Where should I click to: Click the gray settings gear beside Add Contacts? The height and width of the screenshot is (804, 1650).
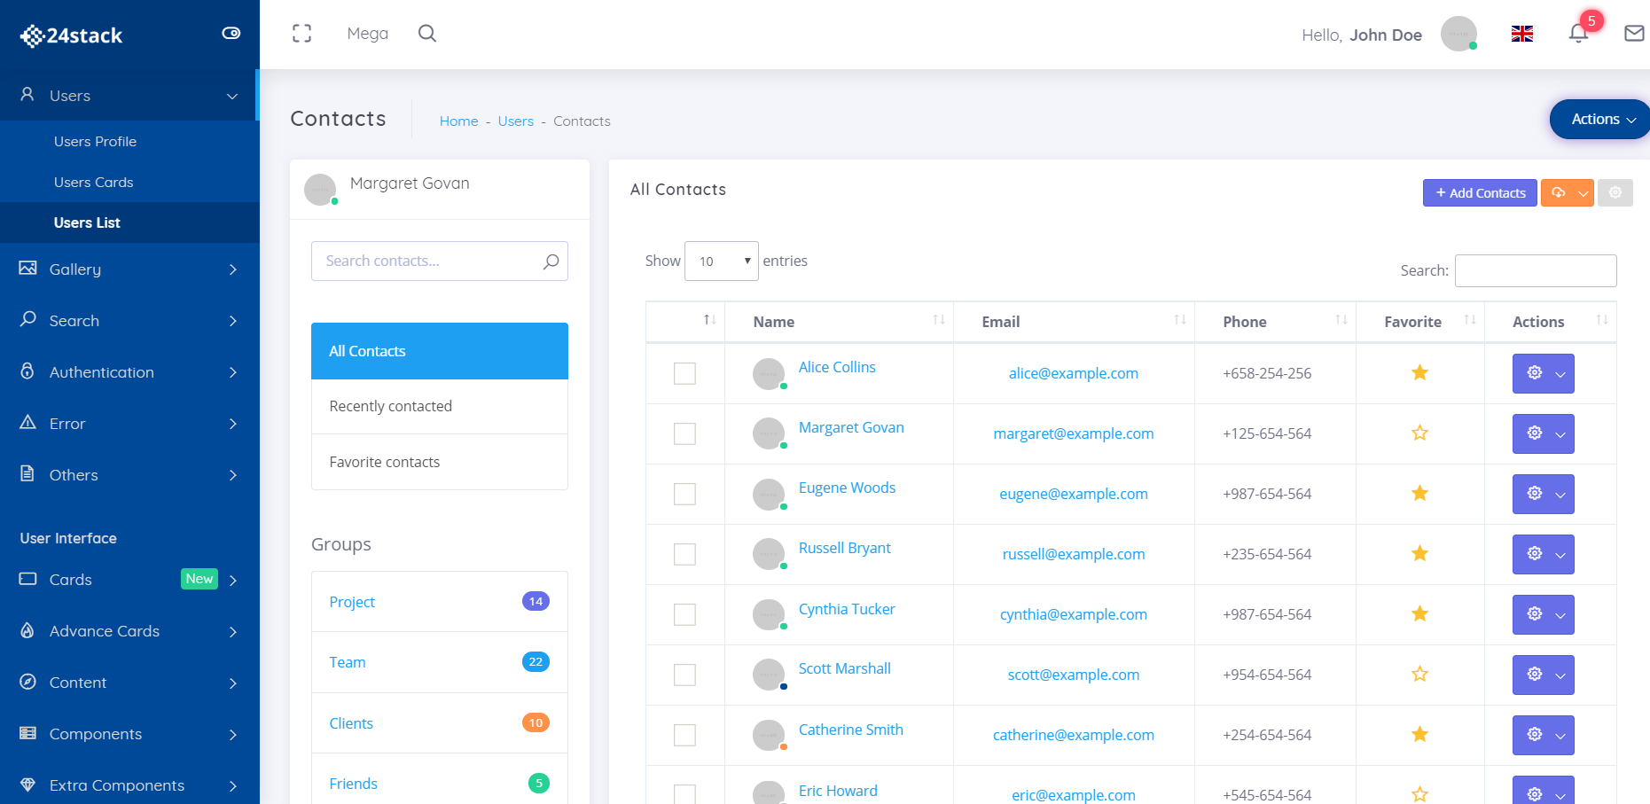(1615, 193)
